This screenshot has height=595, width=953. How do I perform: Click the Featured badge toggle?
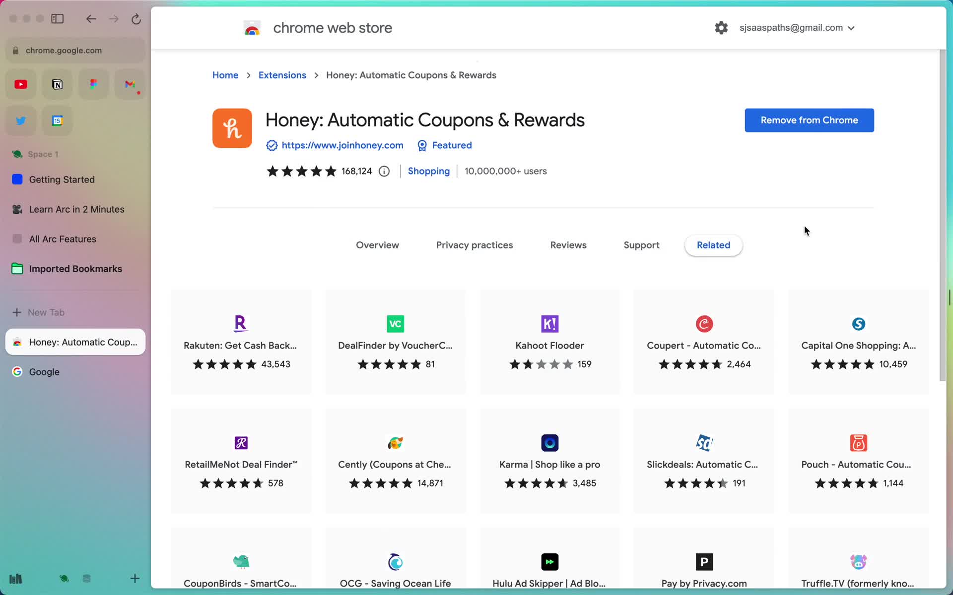pos(444,145)
